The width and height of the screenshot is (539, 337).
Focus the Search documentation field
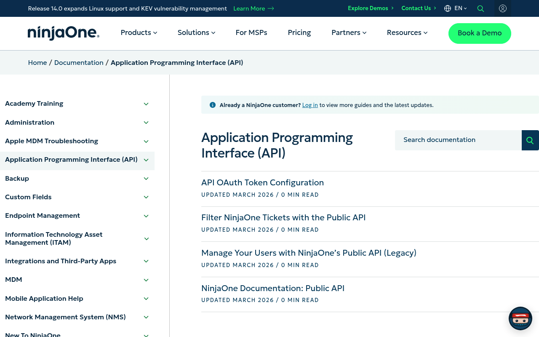pyautogui.click(x=458, y=140)
